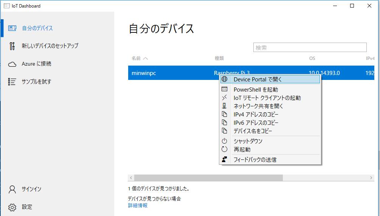Click the horizontal scrollbar left arrow
Screen dimensions: 380x216
coord(131,178)
